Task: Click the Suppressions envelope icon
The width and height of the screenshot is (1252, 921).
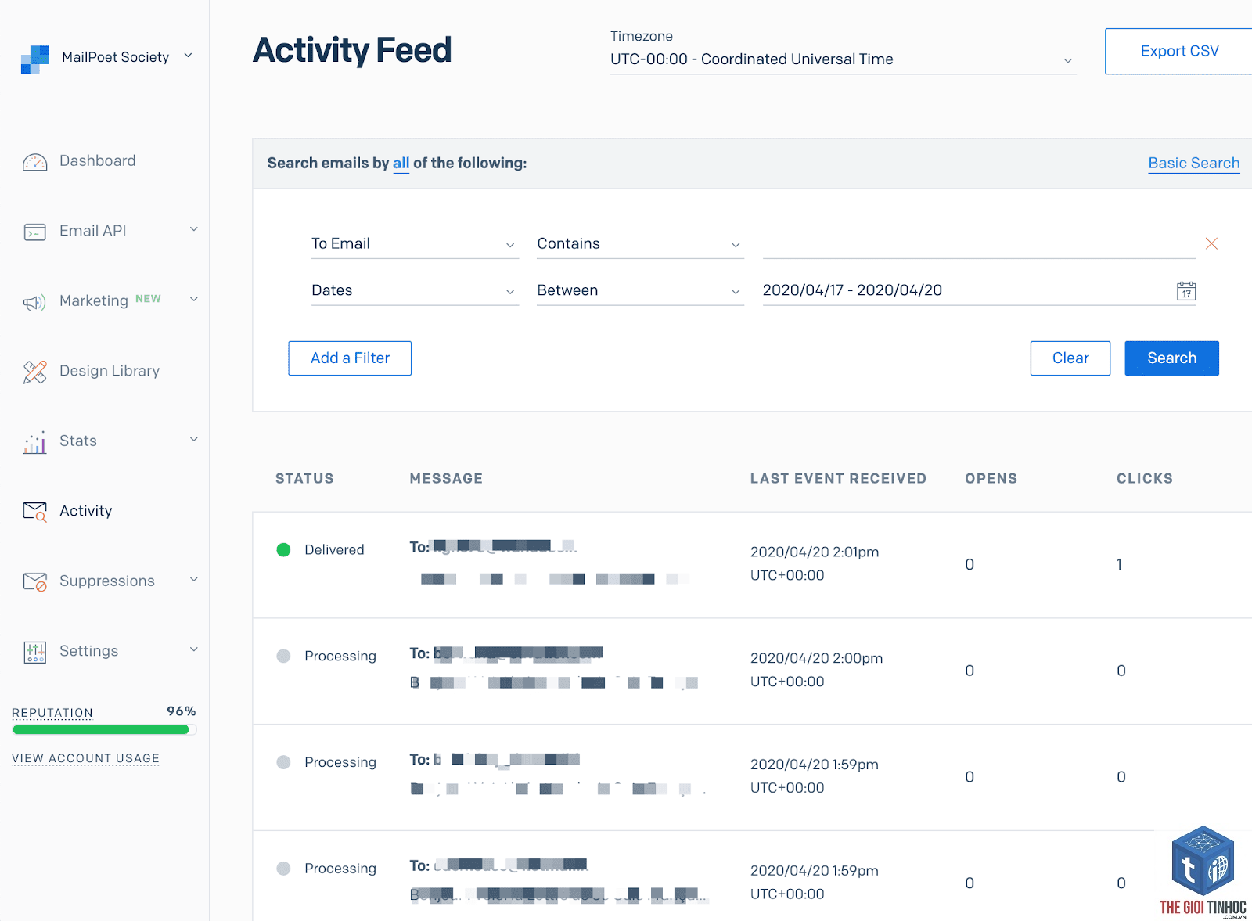Action: [x=34, y=581]
